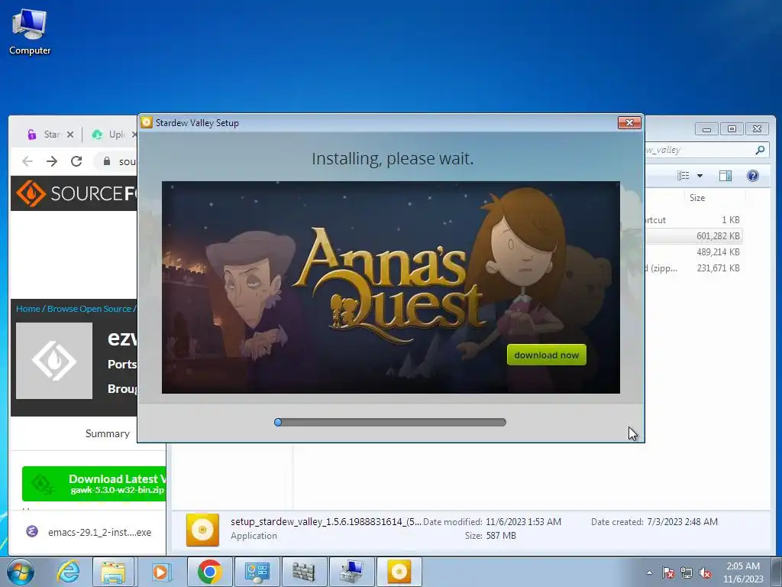Screen dimensions: 782x587
Task: Change the view in Explorer toolbar
Action: (x=683, y=176)
